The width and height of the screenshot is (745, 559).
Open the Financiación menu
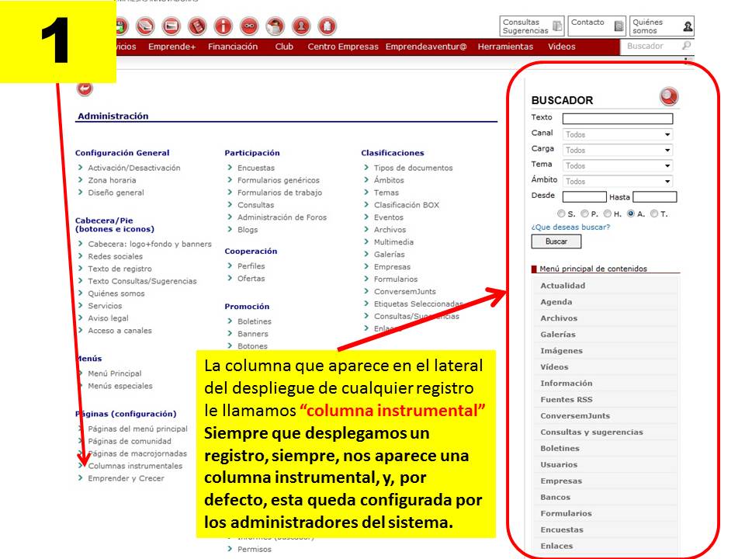tap(233, 47)
